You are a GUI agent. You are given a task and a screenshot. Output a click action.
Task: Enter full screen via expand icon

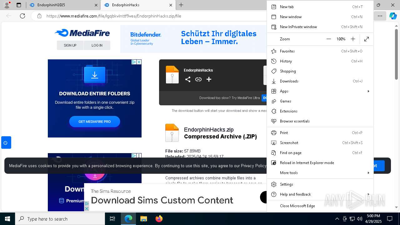(x=367, y=39)
